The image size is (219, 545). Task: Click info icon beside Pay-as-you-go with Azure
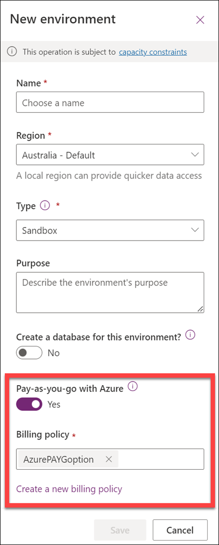point(133,387)
